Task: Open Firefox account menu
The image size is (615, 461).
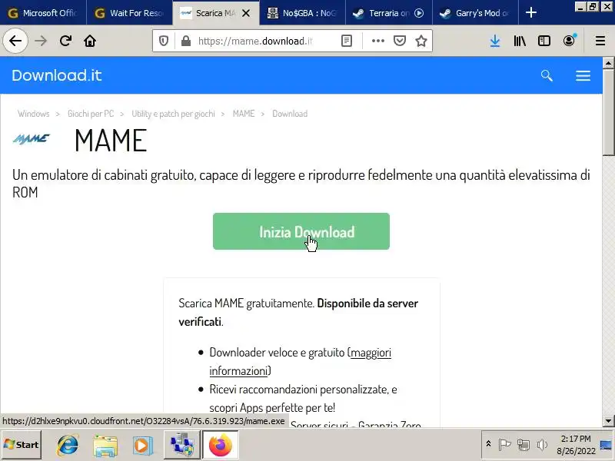Action: (569, 41)
